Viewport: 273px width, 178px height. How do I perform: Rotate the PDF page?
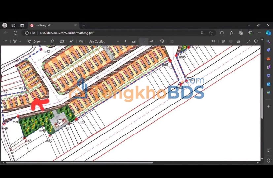pyautogui.click(x=162, y=41)
